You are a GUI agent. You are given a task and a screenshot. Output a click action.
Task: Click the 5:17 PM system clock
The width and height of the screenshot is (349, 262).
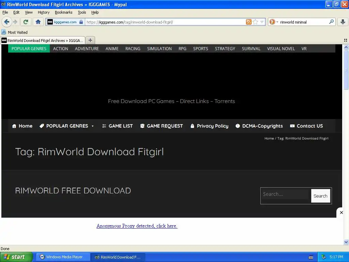pyautogui.click(x=336, y=257)
